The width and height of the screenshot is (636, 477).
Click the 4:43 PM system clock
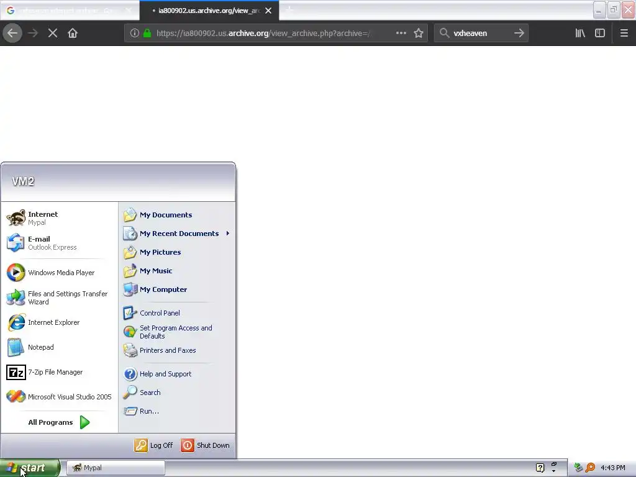613,468
